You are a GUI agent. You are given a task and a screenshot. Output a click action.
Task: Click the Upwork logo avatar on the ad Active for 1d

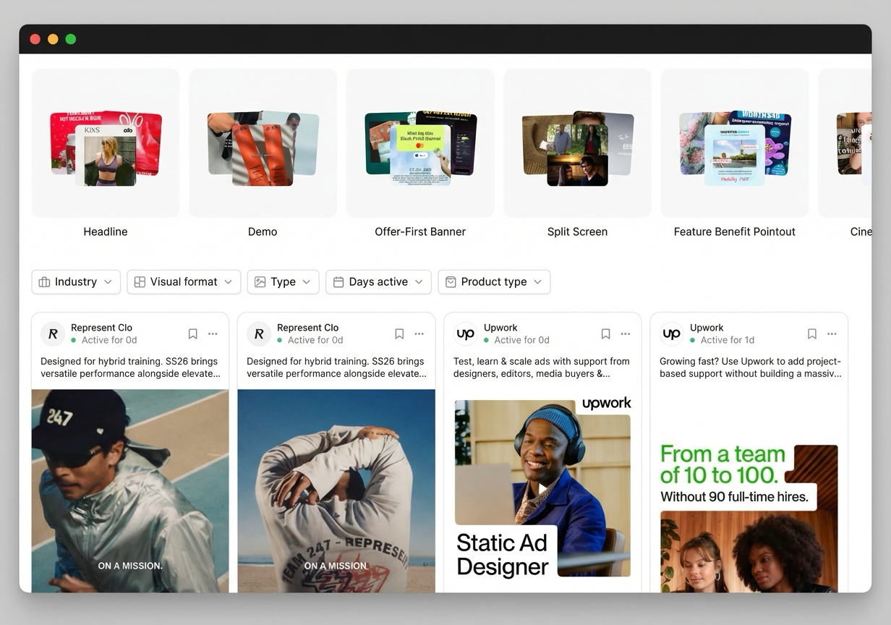[672, 334]
